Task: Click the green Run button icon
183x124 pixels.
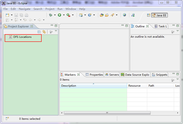Action: [60, 15]
